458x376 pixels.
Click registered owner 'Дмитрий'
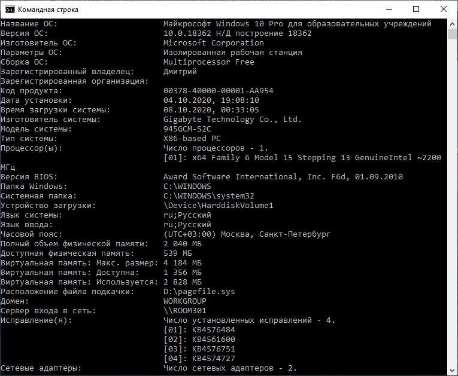[180, 72]
